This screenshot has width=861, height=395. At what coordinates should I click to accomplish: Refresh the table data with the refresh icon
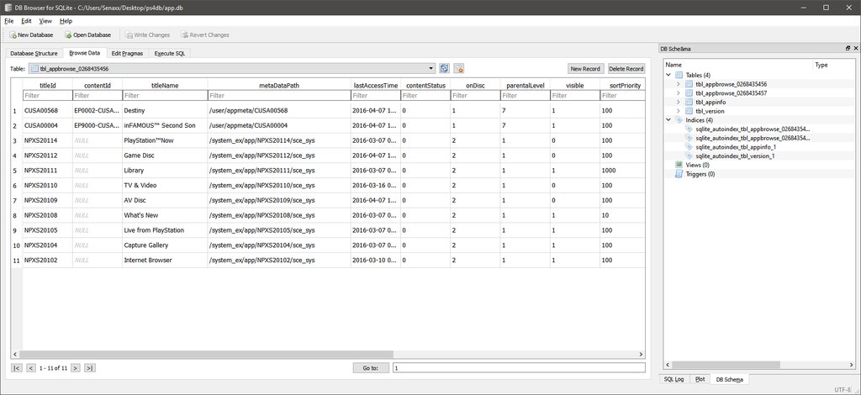click(x=444, y=68)
